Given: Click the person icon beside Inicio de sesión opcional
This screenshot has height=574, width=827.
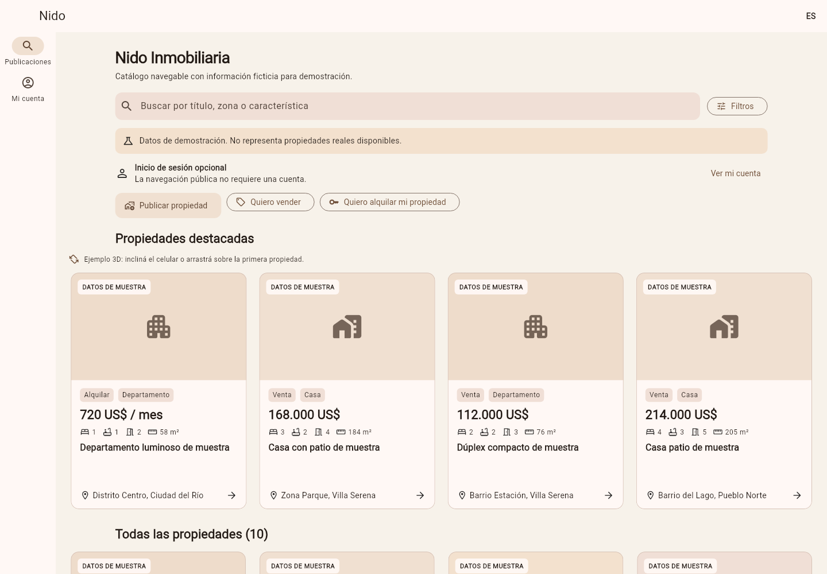Looking at the screenshot, I should click(x=122, y=173).
